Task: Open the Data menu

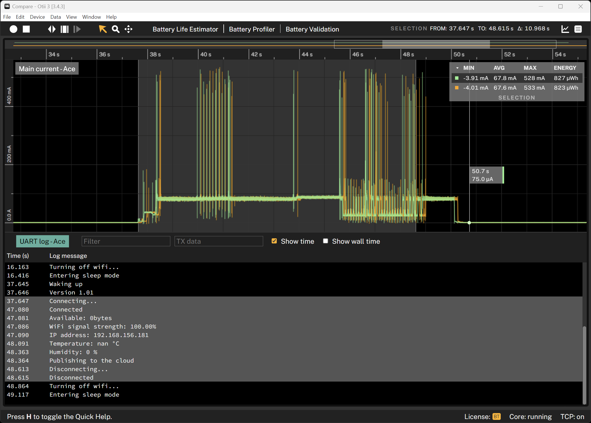Action: coord(55,17)
